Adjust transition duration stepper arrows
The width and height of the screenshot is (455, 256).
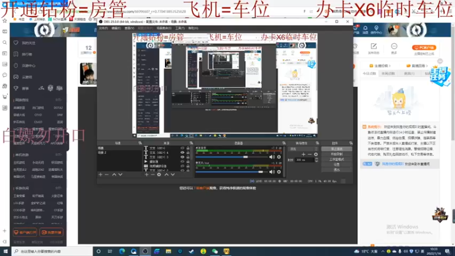tap(316, 160)
